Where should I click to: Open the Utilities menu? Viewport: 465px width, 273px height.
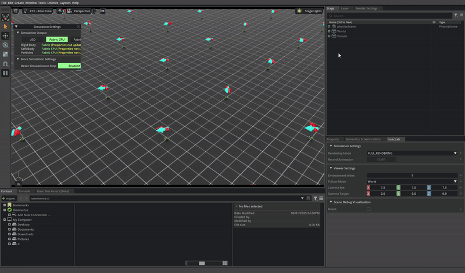[x=53, y=3]
